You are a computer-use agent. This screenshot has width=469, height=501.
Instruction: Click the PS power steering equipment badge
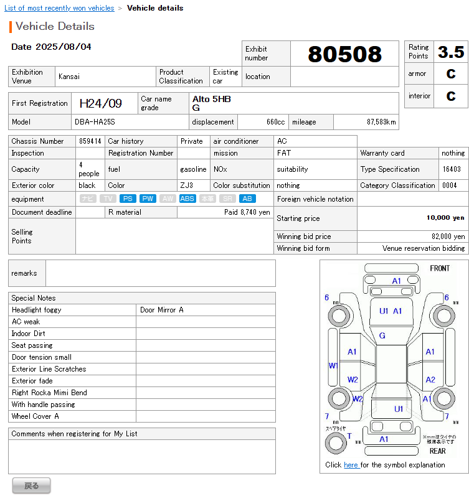coord(128,199)
